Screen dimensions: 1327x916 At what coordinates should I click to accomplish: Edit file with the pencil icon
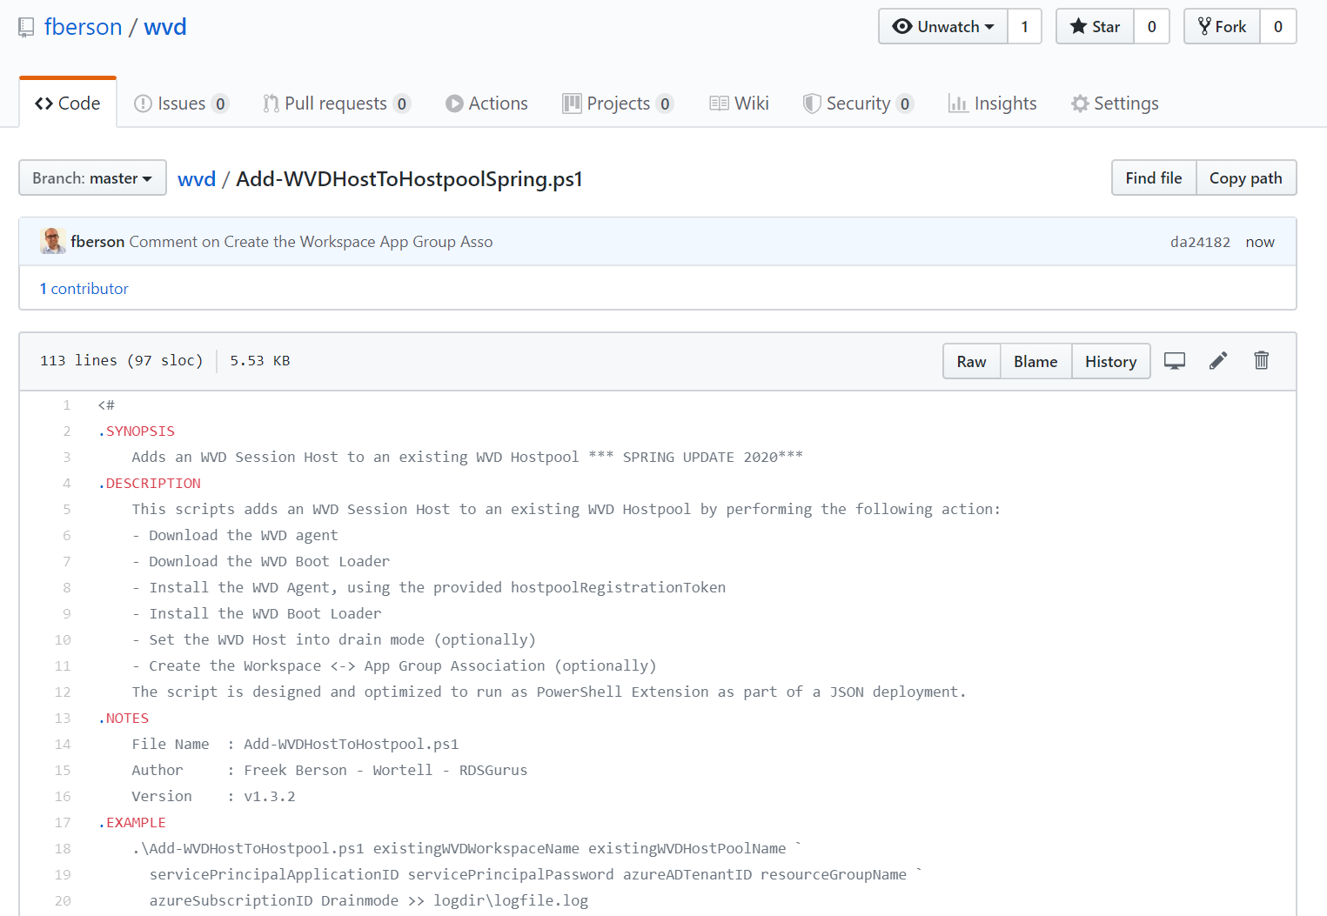click(x=1218, y=360)
